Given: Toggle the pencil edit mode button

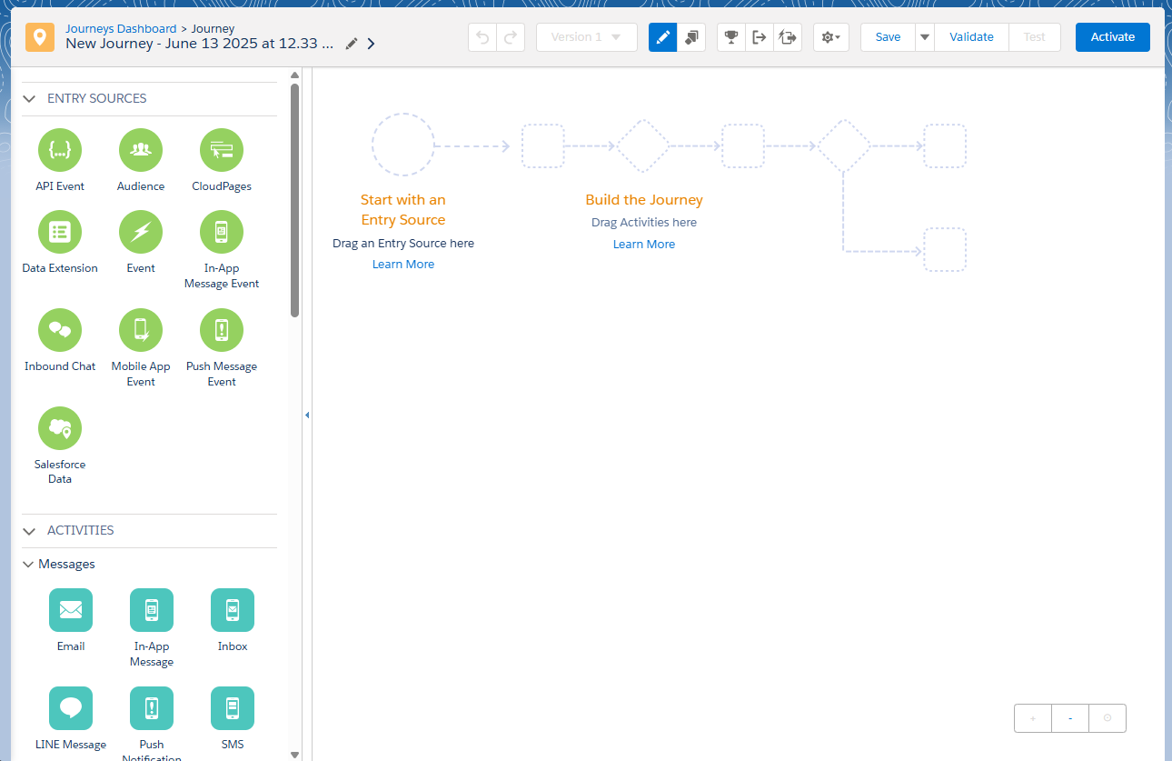Looking at the screenshot, I should click(x=663, y=37).
